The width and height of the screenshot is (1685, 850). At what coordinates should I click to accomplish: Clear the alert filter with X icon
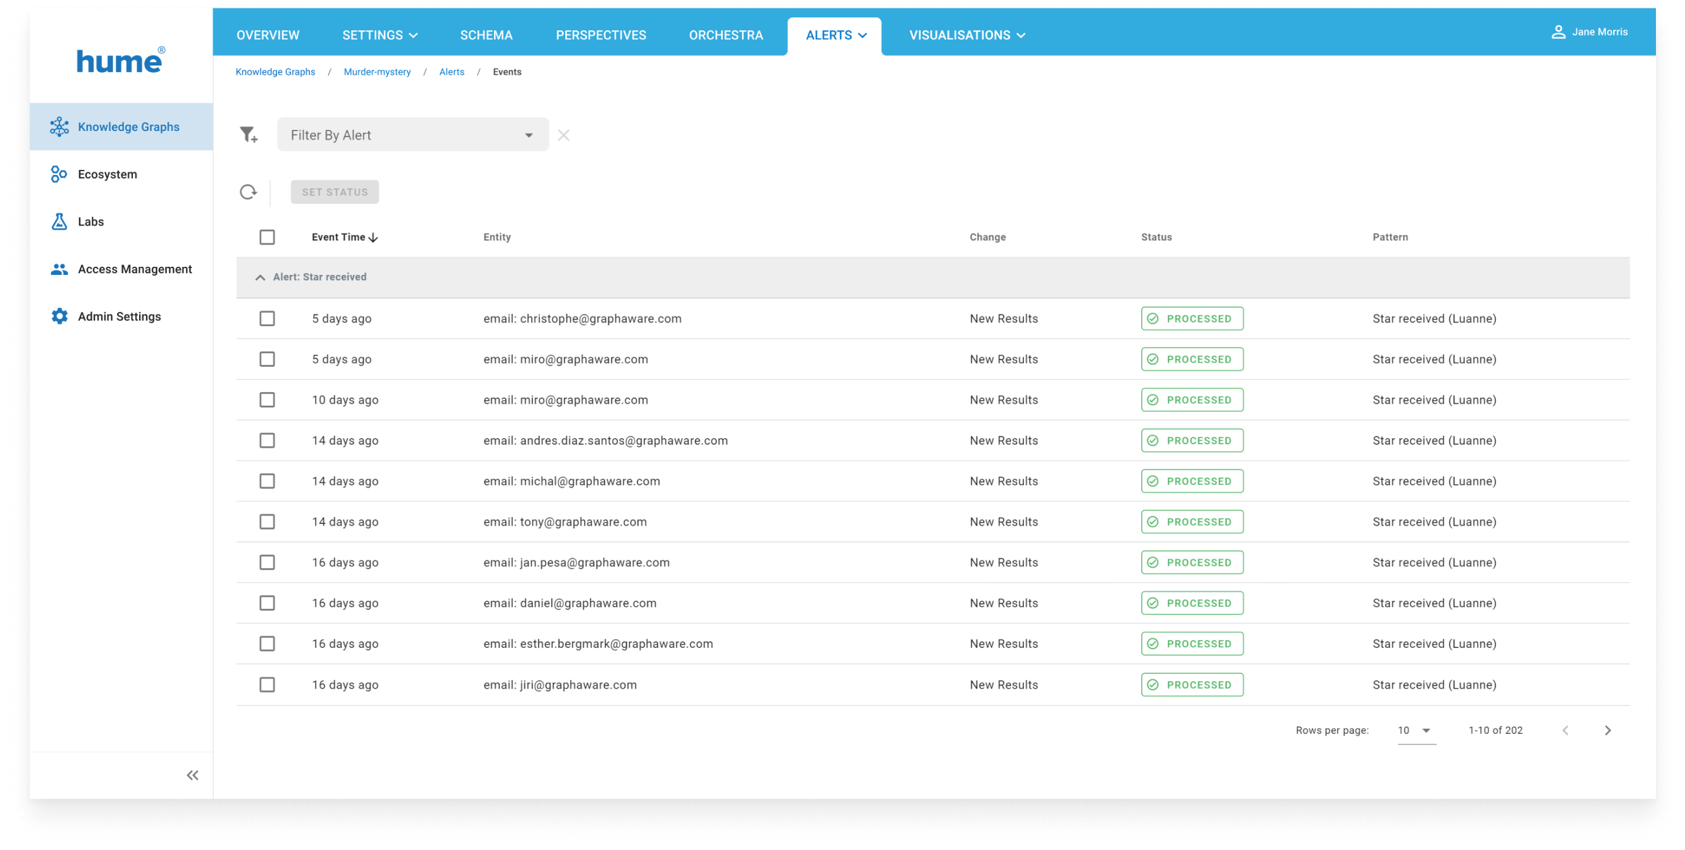click(563, 135)
